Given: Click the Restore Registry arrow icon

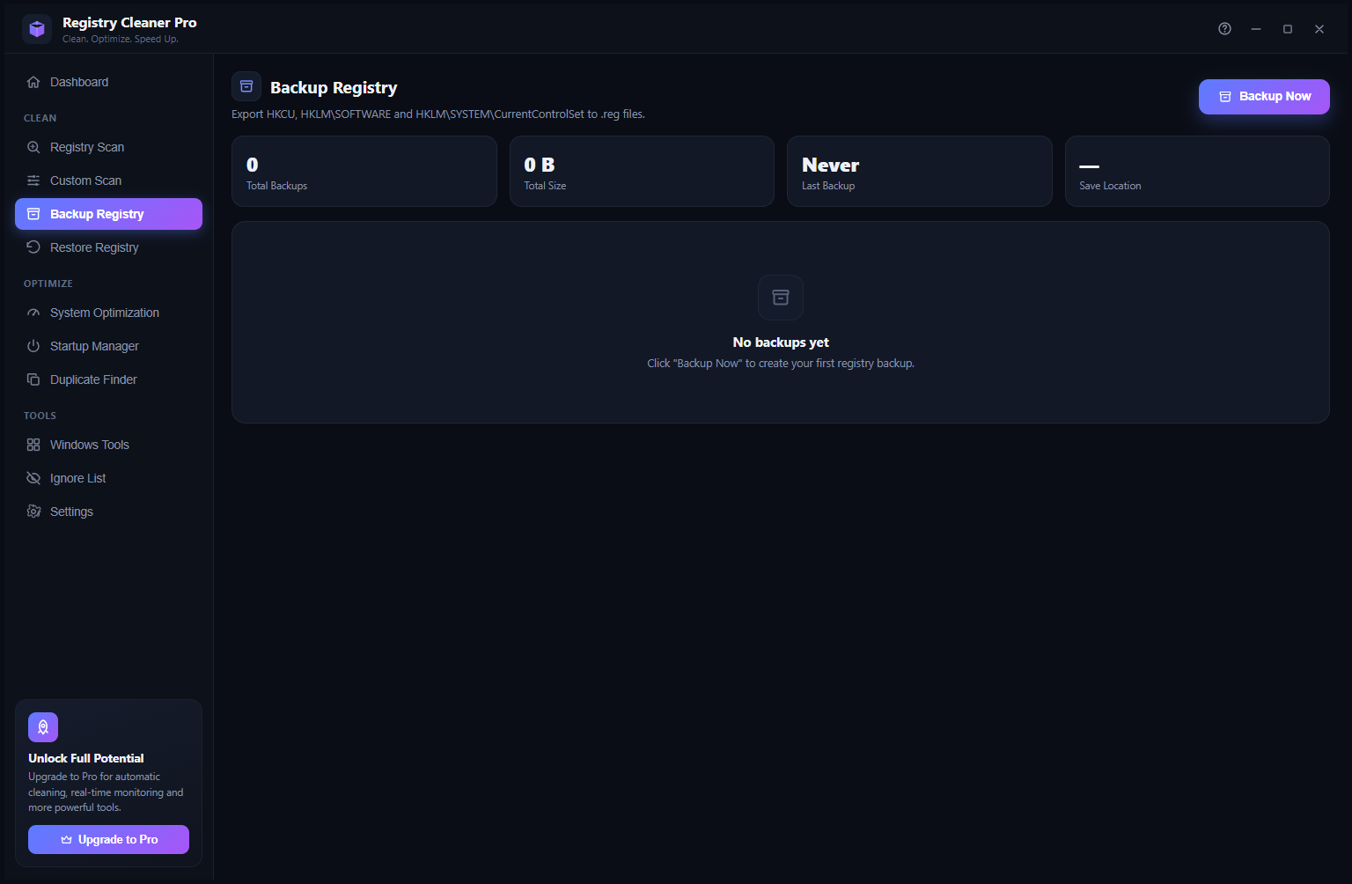Looking at the screenshot, I should [x=33, y=247].
